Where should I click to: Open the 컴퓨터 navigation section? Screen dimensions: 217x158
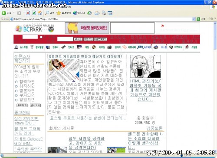[52, 47]
